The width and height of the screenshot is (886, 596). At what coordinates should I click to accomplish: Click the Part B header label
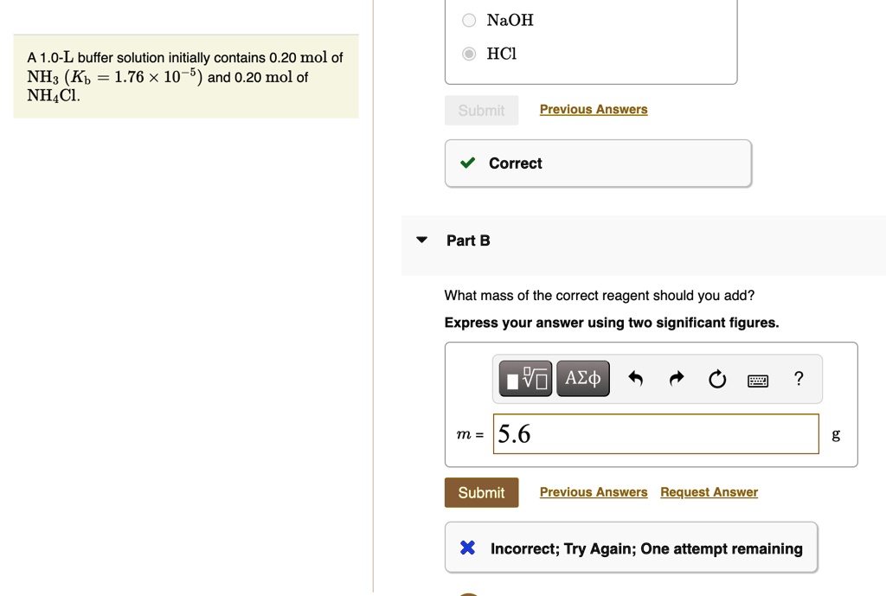[468, 240]
